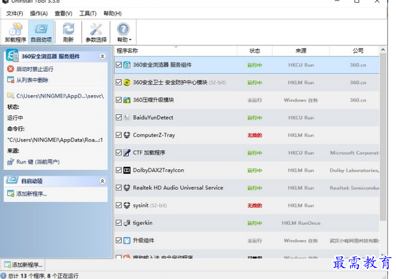The height and width of the screenshot is (279, 396).
Task: Click the ComputerZ-Tray row icon
Action: tap(127, 135)
